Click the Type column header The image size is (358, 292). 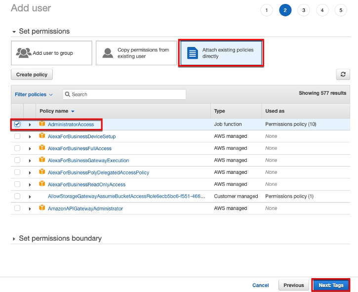pyautogui.click(x=219, y=111)
